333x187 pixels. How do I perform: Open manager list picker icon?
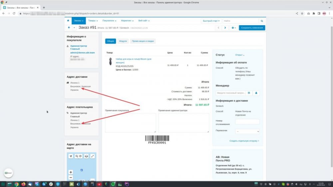(248, 93)
